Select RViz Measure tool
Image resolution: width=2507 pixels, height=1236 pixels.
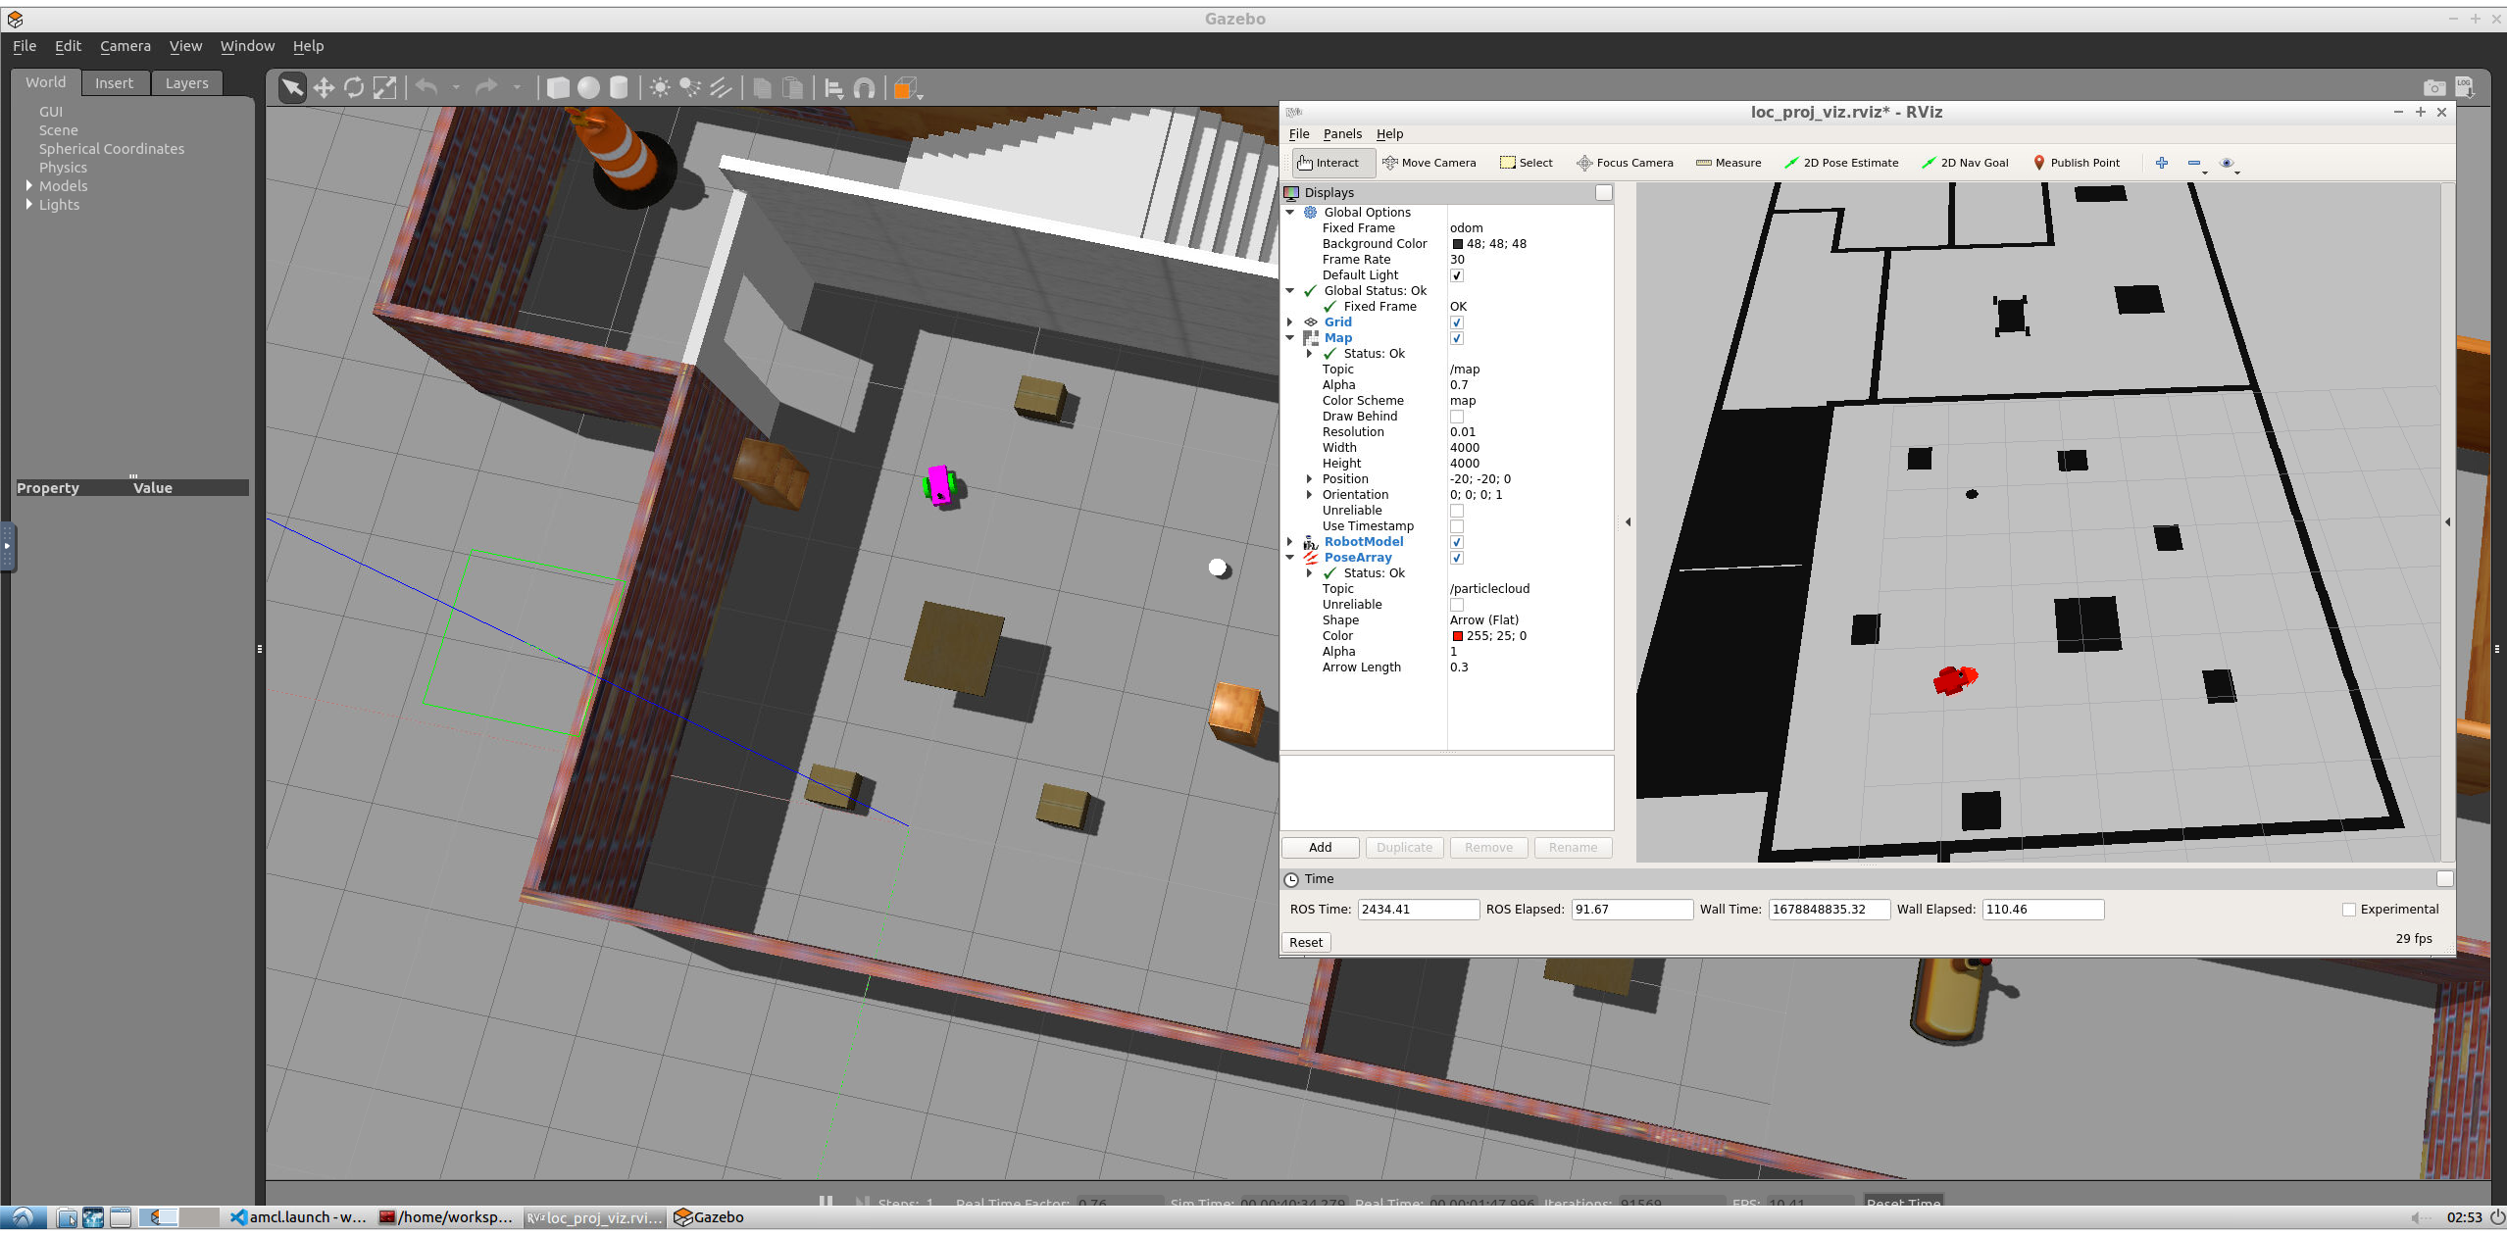(x=1729, y=163)
